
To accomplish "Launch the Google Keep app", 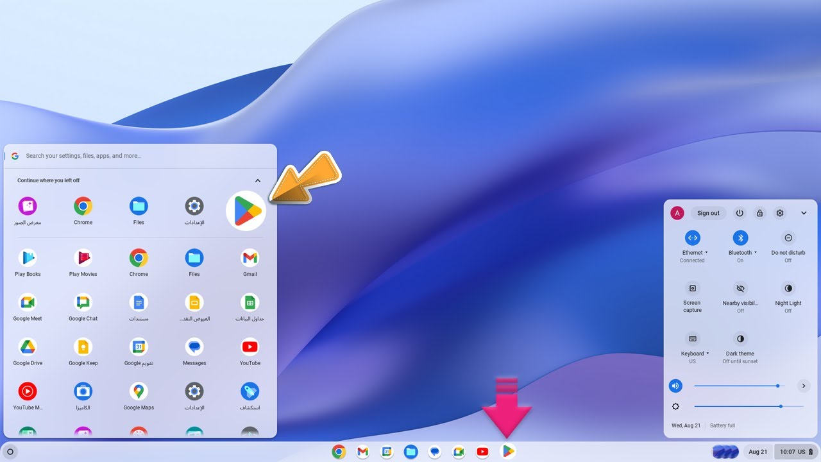I will tap(83, 347).
